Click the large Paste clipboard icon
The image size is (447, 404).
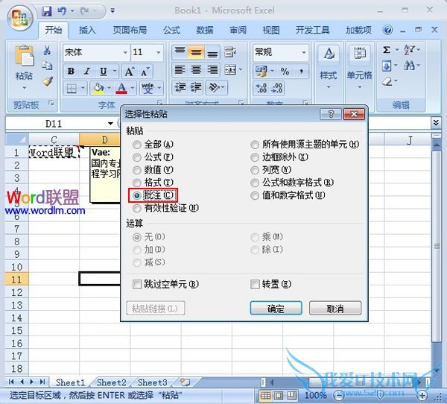click(24, 56)
